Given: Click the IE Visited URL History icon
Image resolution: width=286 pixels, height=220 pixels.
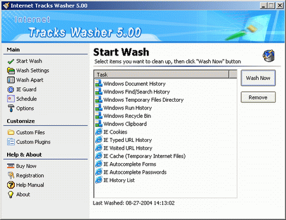Looking at the screenshot, I should pos(99,148).
